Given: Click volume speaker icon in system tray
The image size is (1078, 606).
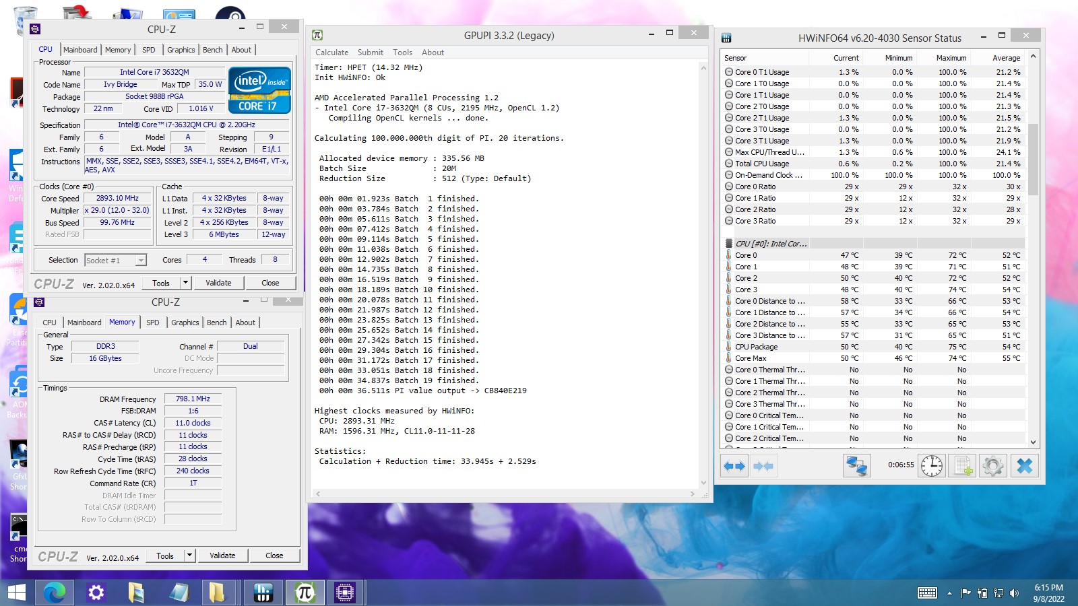Looking at the screenshot, I should coord(1014,593).
